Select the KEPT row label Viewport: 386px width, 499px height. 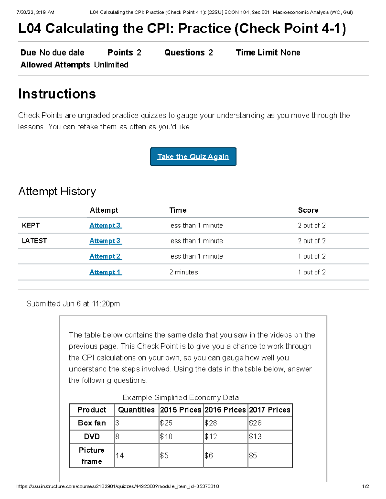pyautogui.click(x=31, y=225)
